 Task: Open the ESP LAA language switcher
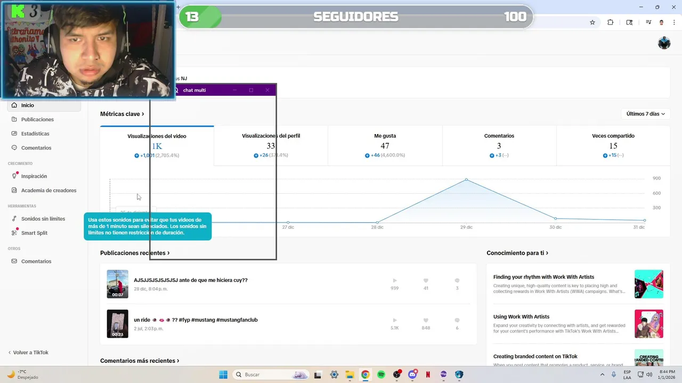click(627, 374)
